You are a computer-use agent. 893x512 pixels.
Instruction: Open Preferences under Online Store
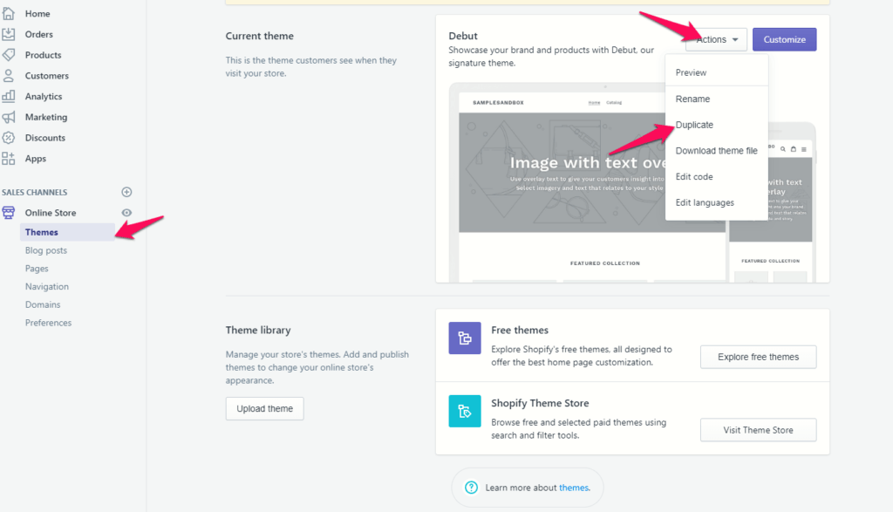tap(49, 323)
